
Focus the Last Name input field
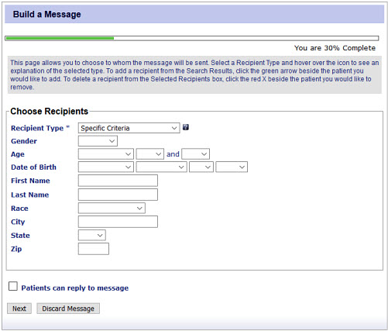click(x=118, y=195)
